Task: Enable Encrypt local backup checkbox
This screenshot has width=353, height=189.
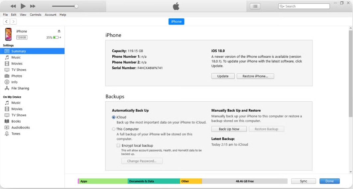Action: click(118, 145)
